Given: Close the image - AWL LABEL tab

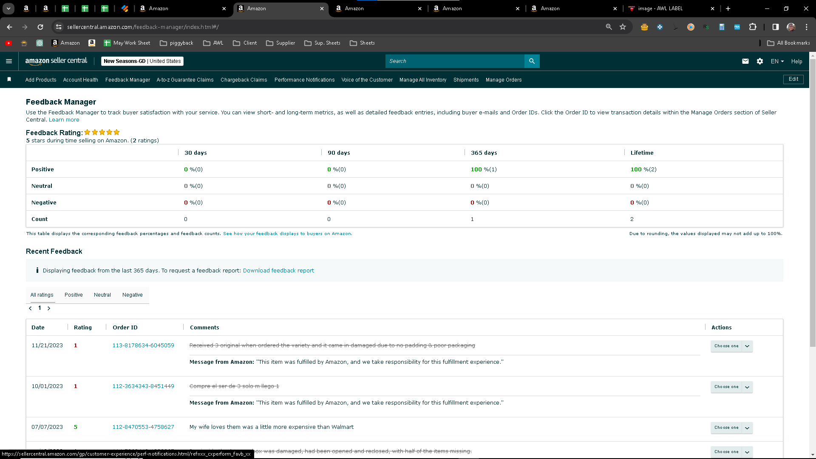Looking at the screenshot, I should pos(713,8).
